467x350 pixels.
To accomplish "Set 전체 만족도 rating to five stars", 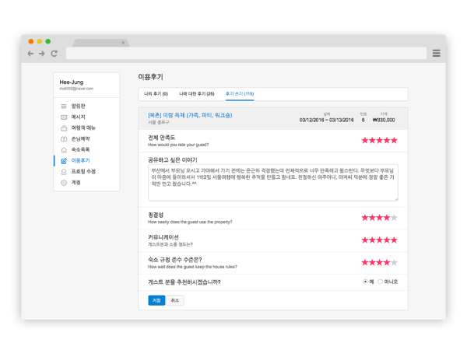I will [394, 141].
